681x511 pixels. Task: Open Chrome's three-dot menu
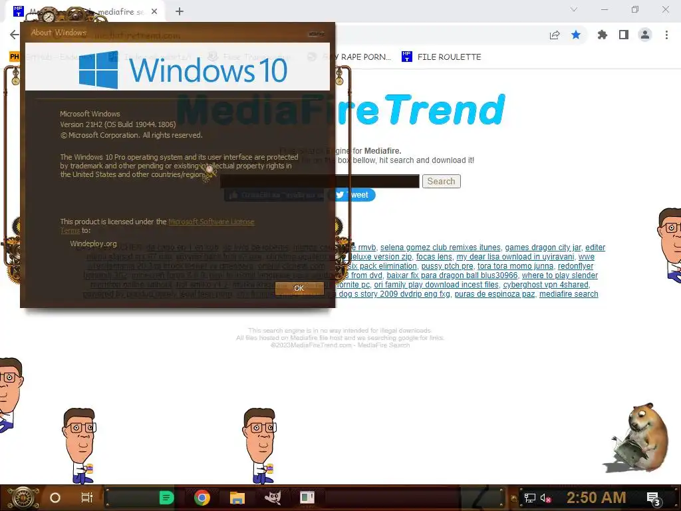pos(666,35)
